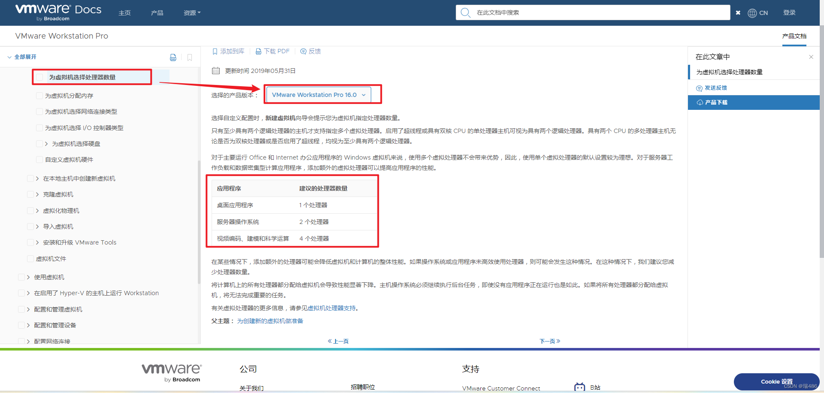The width and height of the screenshot is (824, 393).
Task: Click the search magnifier icon
Action: tap(466, 12)
